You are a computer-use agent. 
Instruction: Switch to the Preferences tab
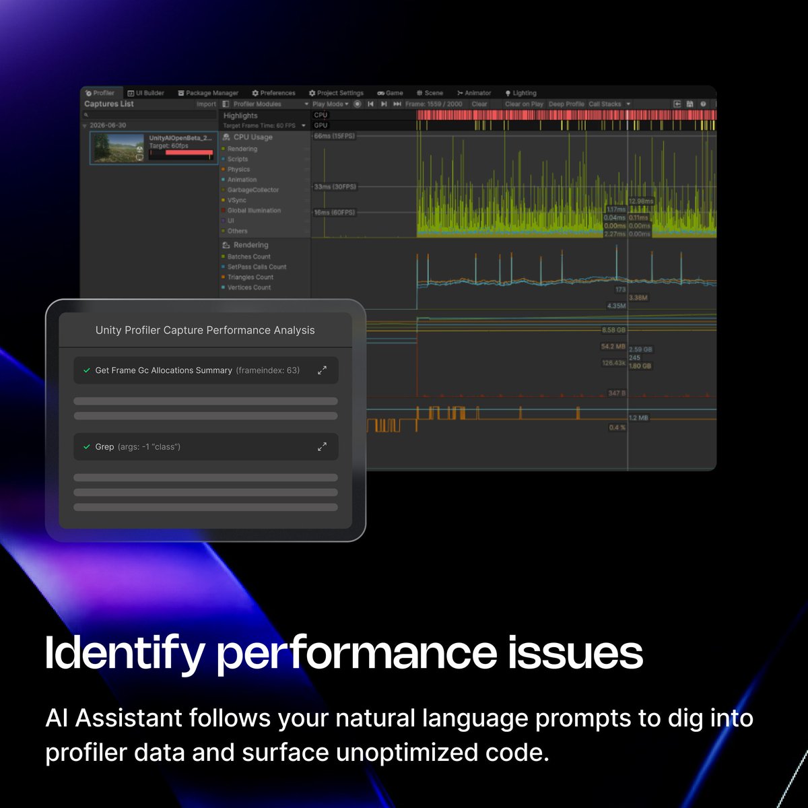(x=273, y=93)
